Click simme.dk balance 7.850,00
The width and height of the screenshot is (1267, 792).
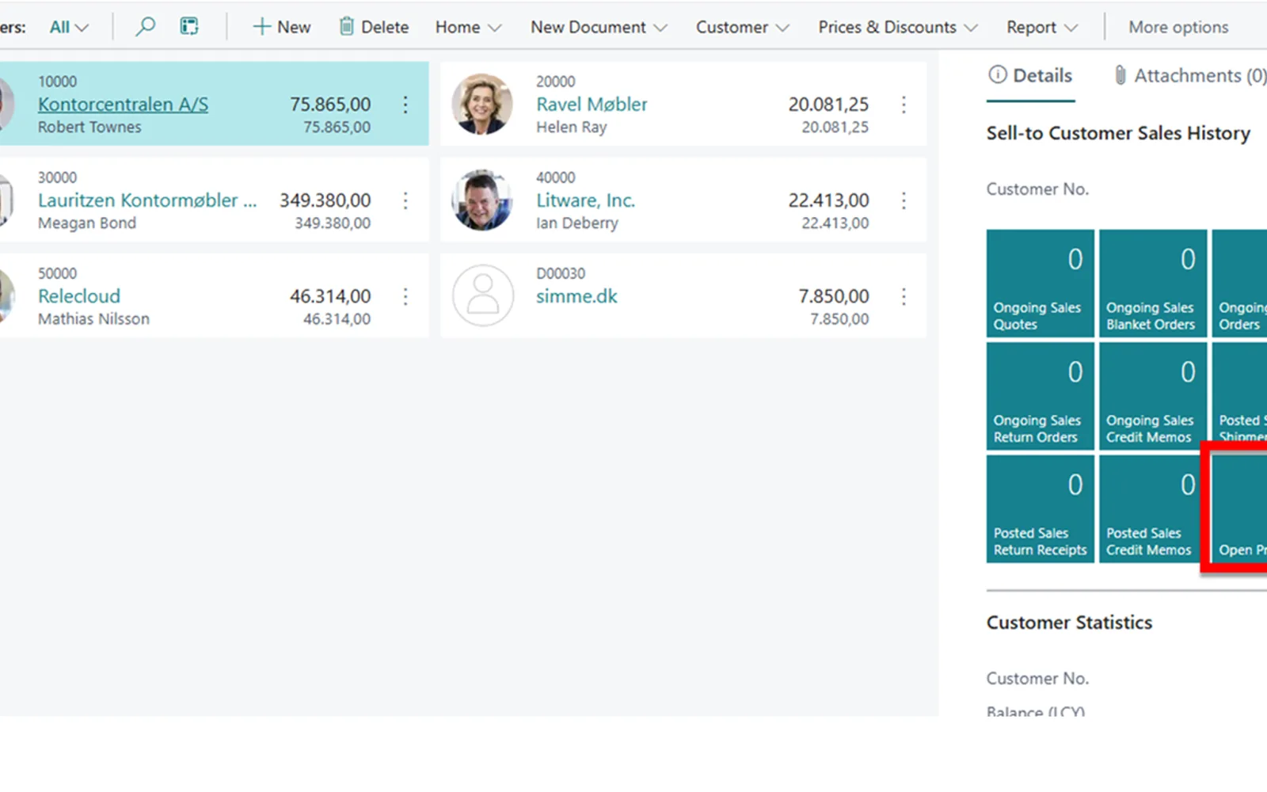tap(833, 296)
